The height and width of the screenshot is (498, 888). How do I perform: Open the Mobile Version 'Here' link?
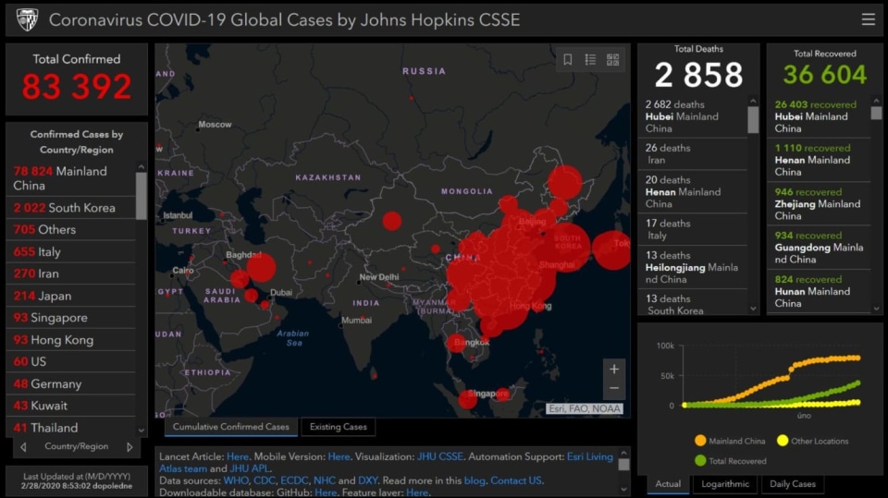(x=339, y=456)
